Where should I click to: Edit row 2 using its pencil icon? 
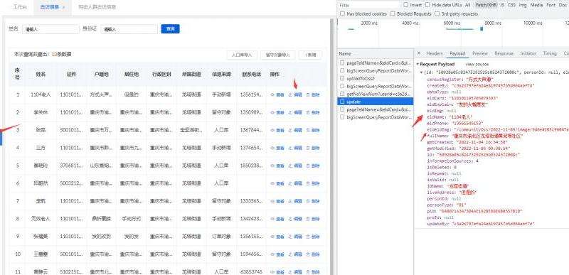point(290,113)
